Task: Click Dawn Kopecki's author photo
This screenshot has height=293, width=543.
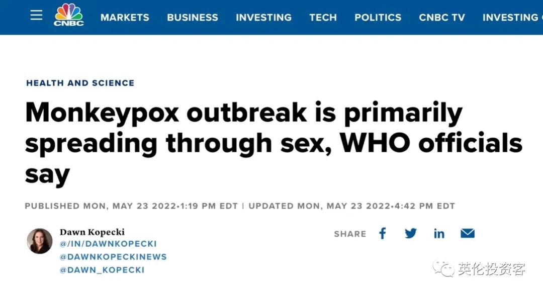Action: pyautogui.click(x=40, y=241)
